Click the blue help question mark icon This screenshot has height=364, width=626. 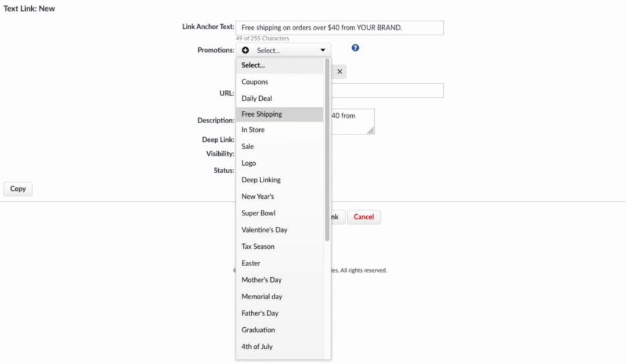click(x=355, y=48)
